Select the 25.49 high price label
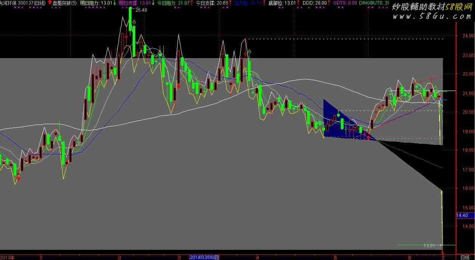Screen dimensions: 475x260 (141, 10)
